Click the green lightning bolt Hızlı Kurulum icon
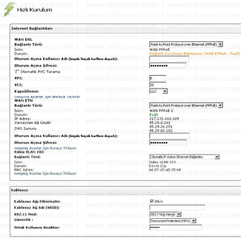Screen dimensions: 241x239 click(9, 9)
